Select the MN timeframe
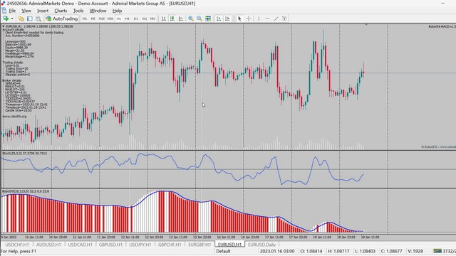The height and width of the screenshot is (256, 456). (x=152, y=18)
